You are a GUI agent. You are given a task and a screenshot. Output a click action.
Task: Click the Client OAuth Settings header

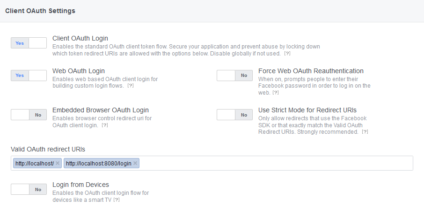click(x=40, y=11)
